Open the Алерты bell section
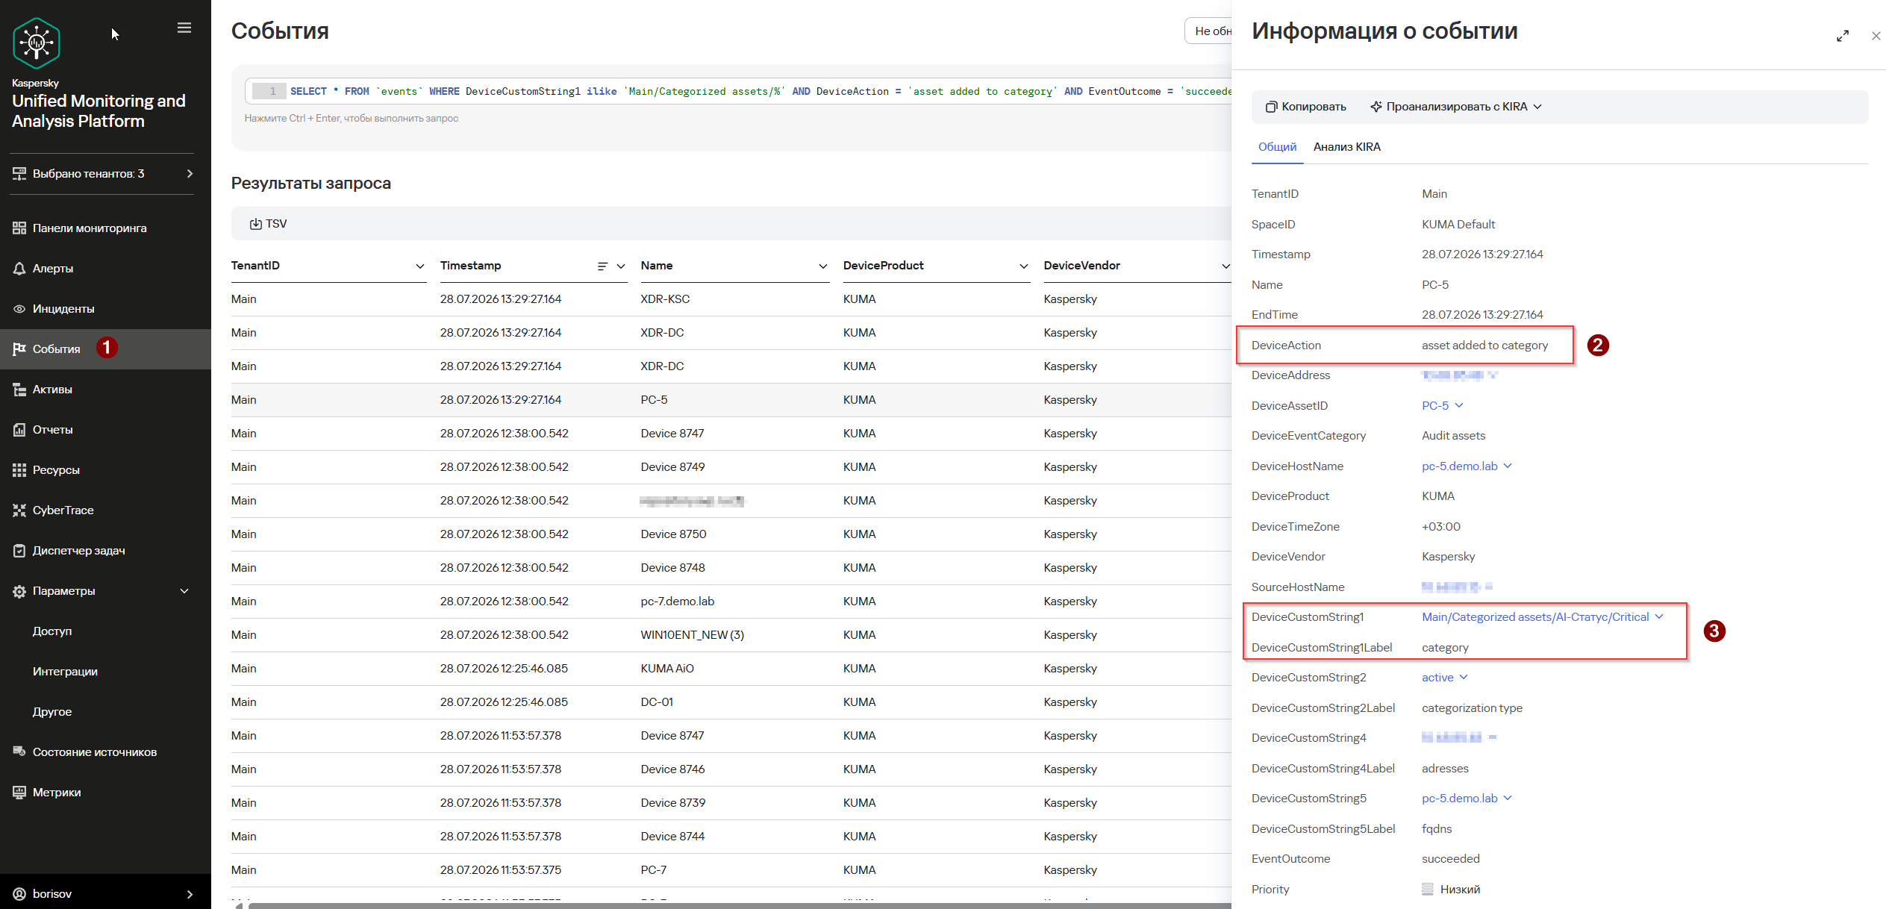This screenshot has height=909, width=1886. pos(52,269)
